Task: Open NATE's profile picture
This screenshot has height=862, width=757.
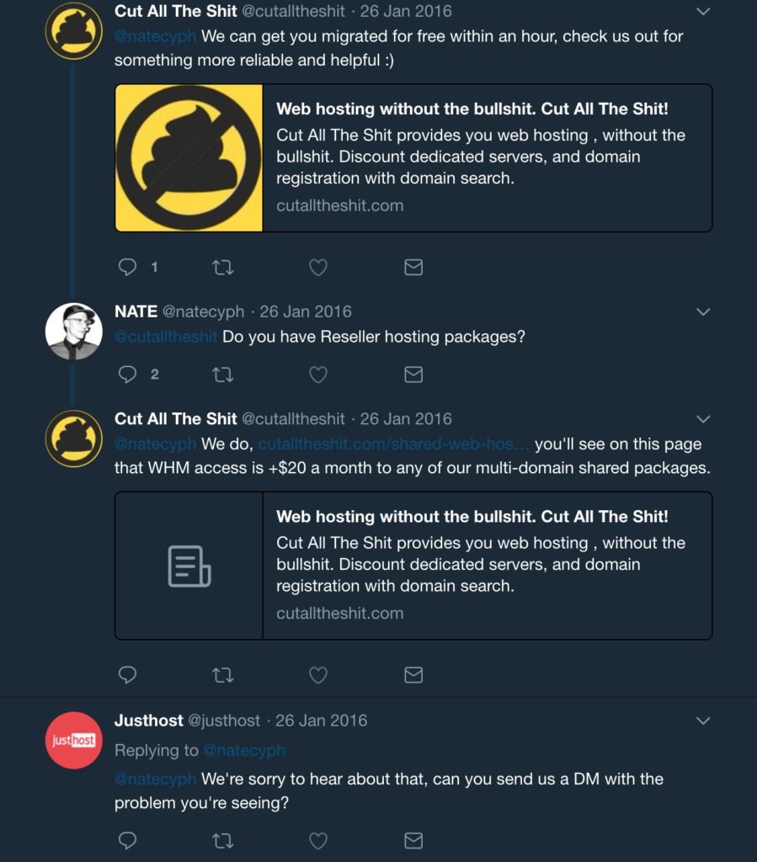Action: (73, 332)
